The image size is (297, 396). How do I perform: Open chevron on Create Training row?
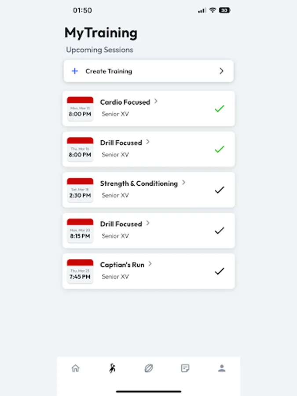pos(221,71)
